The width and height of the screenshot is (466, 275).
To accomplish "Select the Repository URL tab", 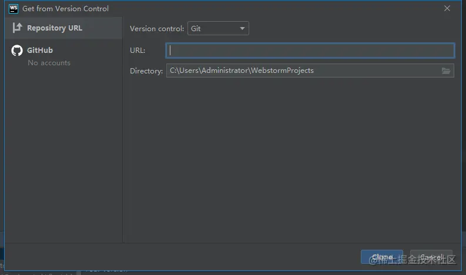I will point(54,28).
